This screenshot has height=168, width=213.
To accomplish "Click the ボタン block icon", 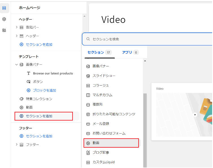I will click(28, 82).
